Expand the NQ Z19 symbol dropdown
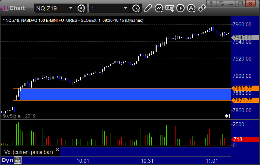The width and height of the screenshot is (260, 165). coord(71,8)
